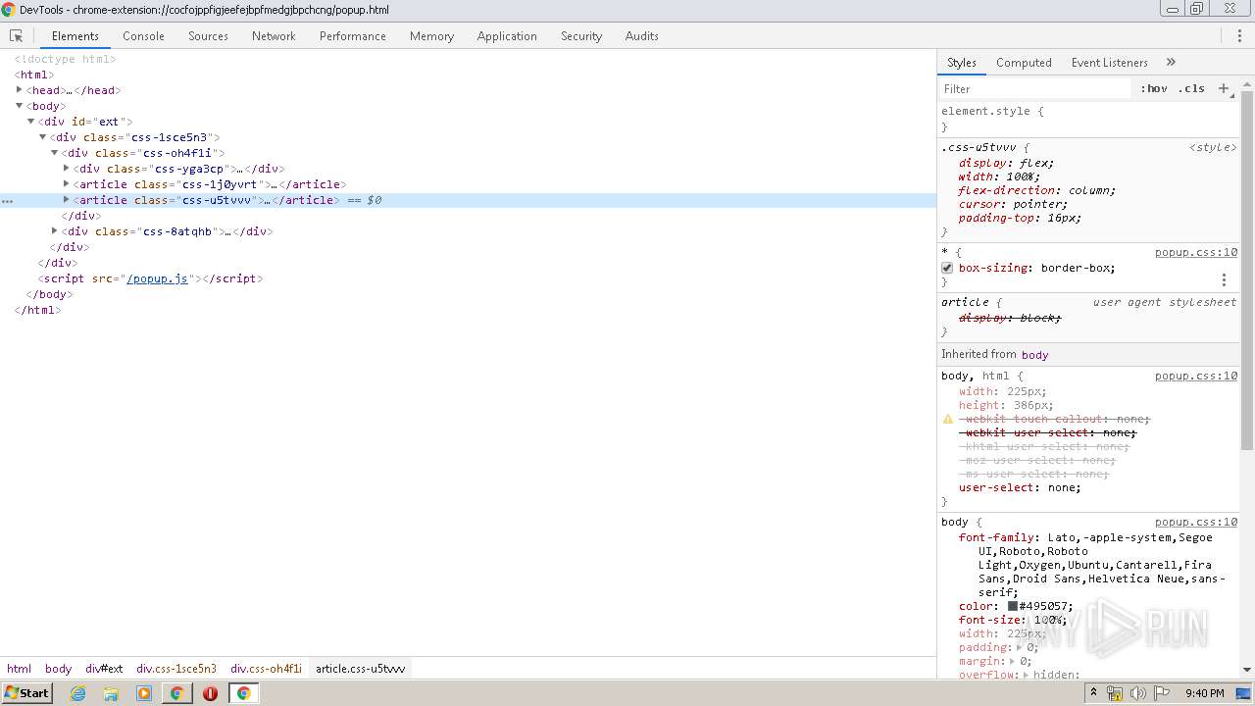Screen dimensions: 1255x706
Task: Toggle the .cls classes pane
Action: [1192, 88]
